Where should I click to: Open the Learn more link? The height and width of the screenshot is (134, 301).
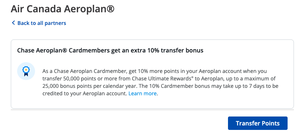click(x=143, y=93)
